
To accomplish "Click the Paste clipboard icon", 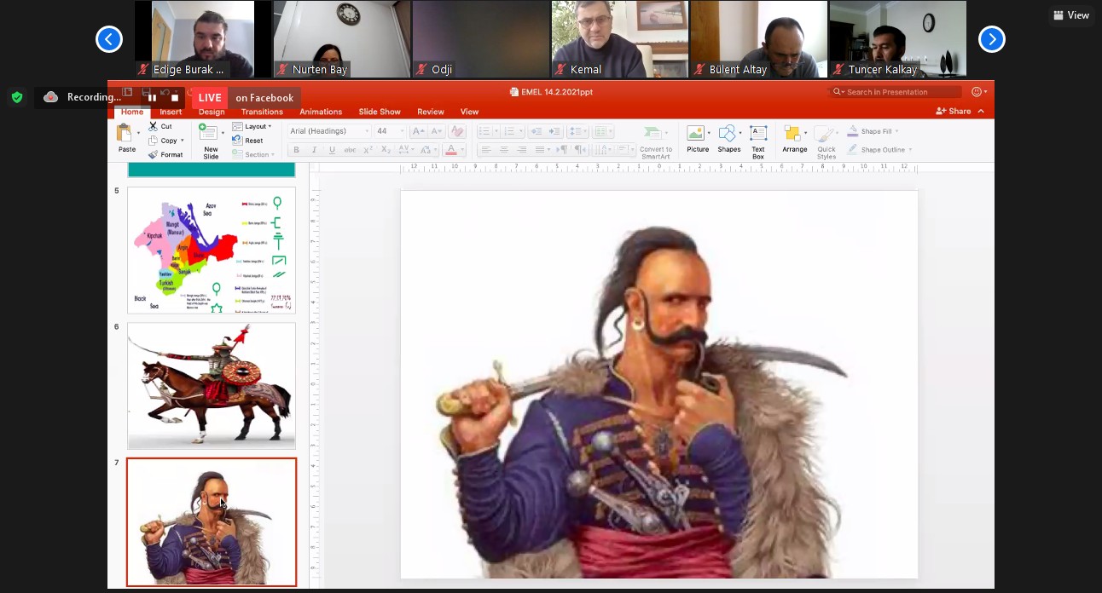I will tap(125, 133).
